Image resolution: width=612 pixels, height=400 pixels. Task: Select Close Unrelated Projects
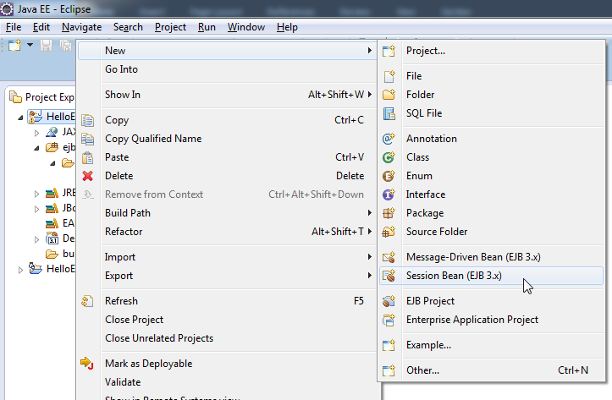tap(159, 338)
